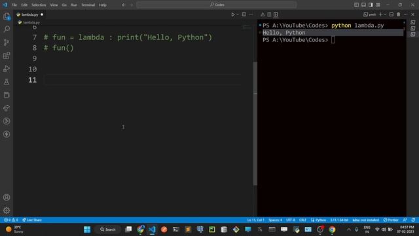The height and width of the screenshot is (236, 419).
Task: Open the Manage gear settings
Action: tap(7, 210)
